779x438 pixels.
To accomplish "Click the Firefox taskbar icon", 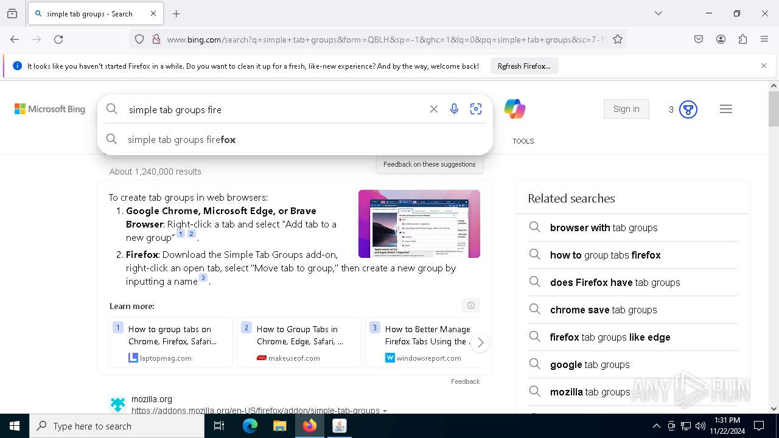I will [310, 426].
